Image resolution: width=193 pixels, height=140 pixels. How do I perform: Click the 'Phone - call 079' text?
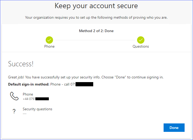[63, 84]
